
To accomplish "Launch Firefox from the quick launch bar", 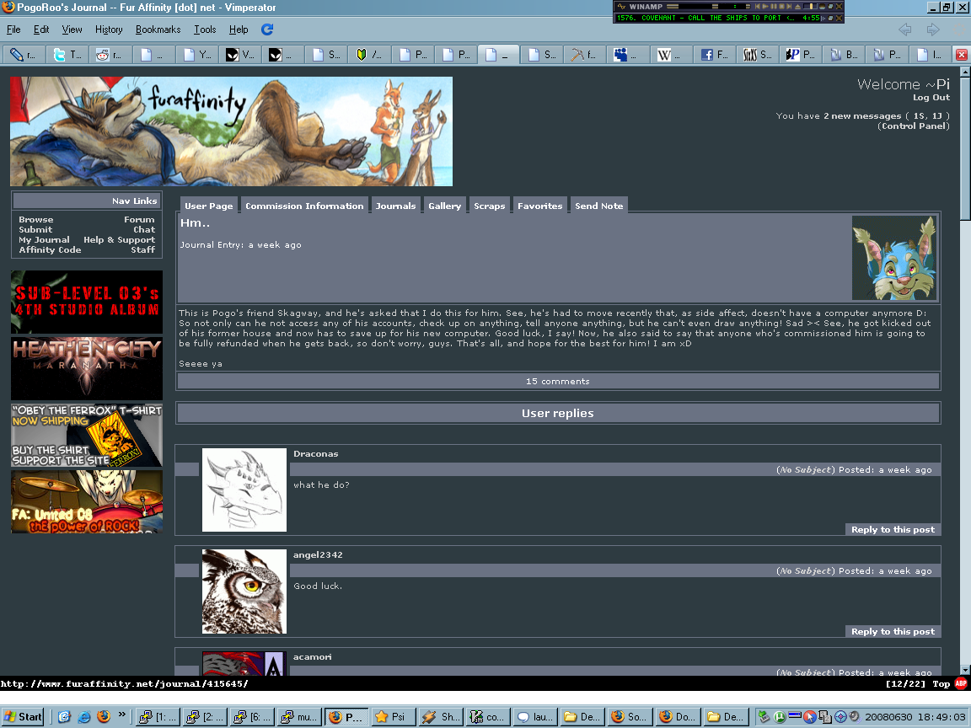I will 104,717.
